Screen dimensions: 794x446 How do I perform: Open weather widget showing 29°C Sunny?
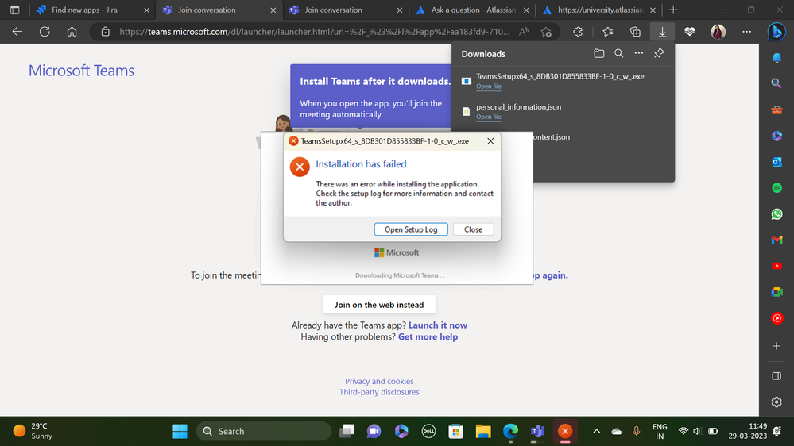coord(33,432)
